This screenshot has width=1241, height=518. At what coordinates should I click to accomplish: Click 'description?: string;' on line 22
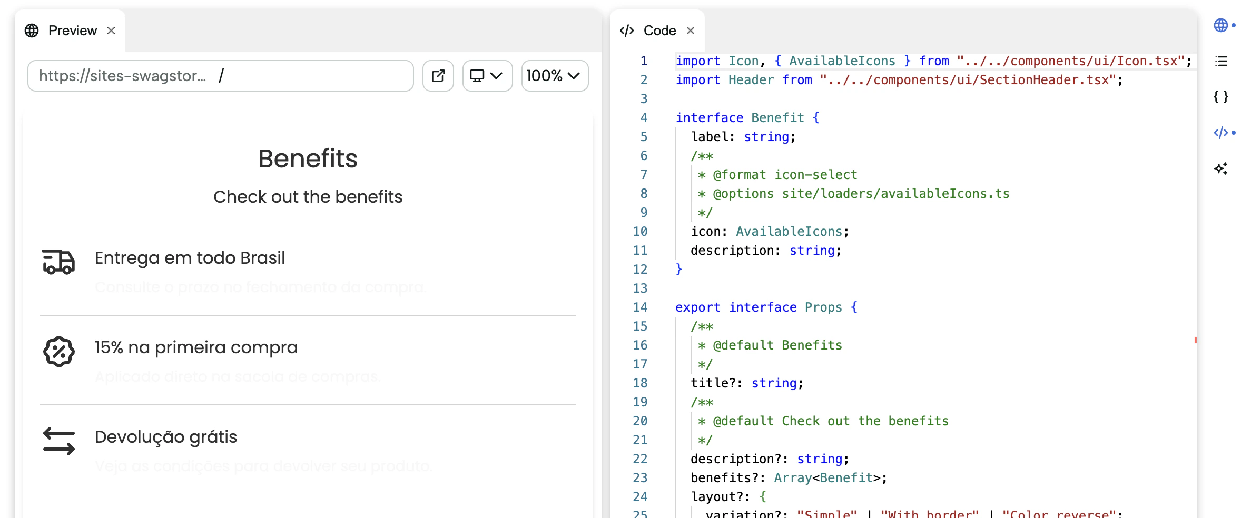click(x=770, y=459)
